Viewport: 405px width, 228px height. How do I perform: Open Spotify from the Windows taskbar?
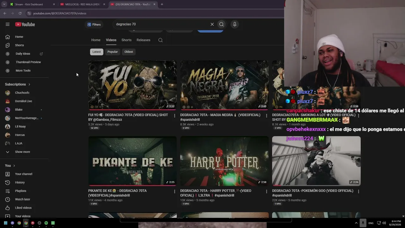46,223
